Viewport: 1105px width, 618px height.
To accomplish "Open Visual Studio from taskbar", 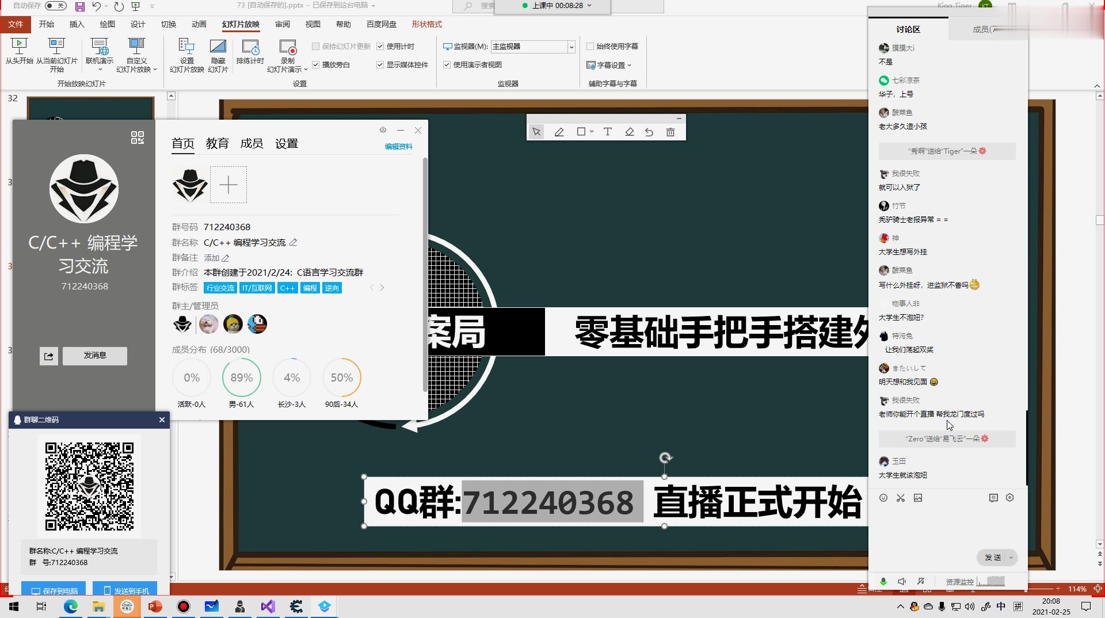I will [268, 606].
